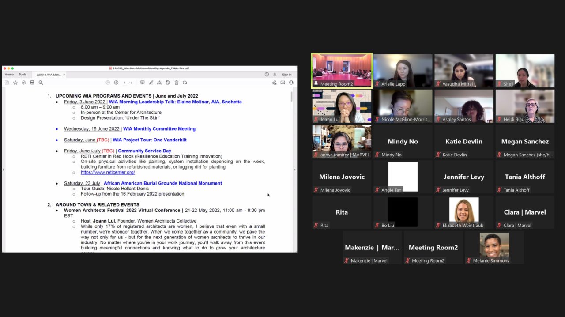Switch to the Home tab
Viewport: 565px width, 317px height.
click(x=9, y=75)
